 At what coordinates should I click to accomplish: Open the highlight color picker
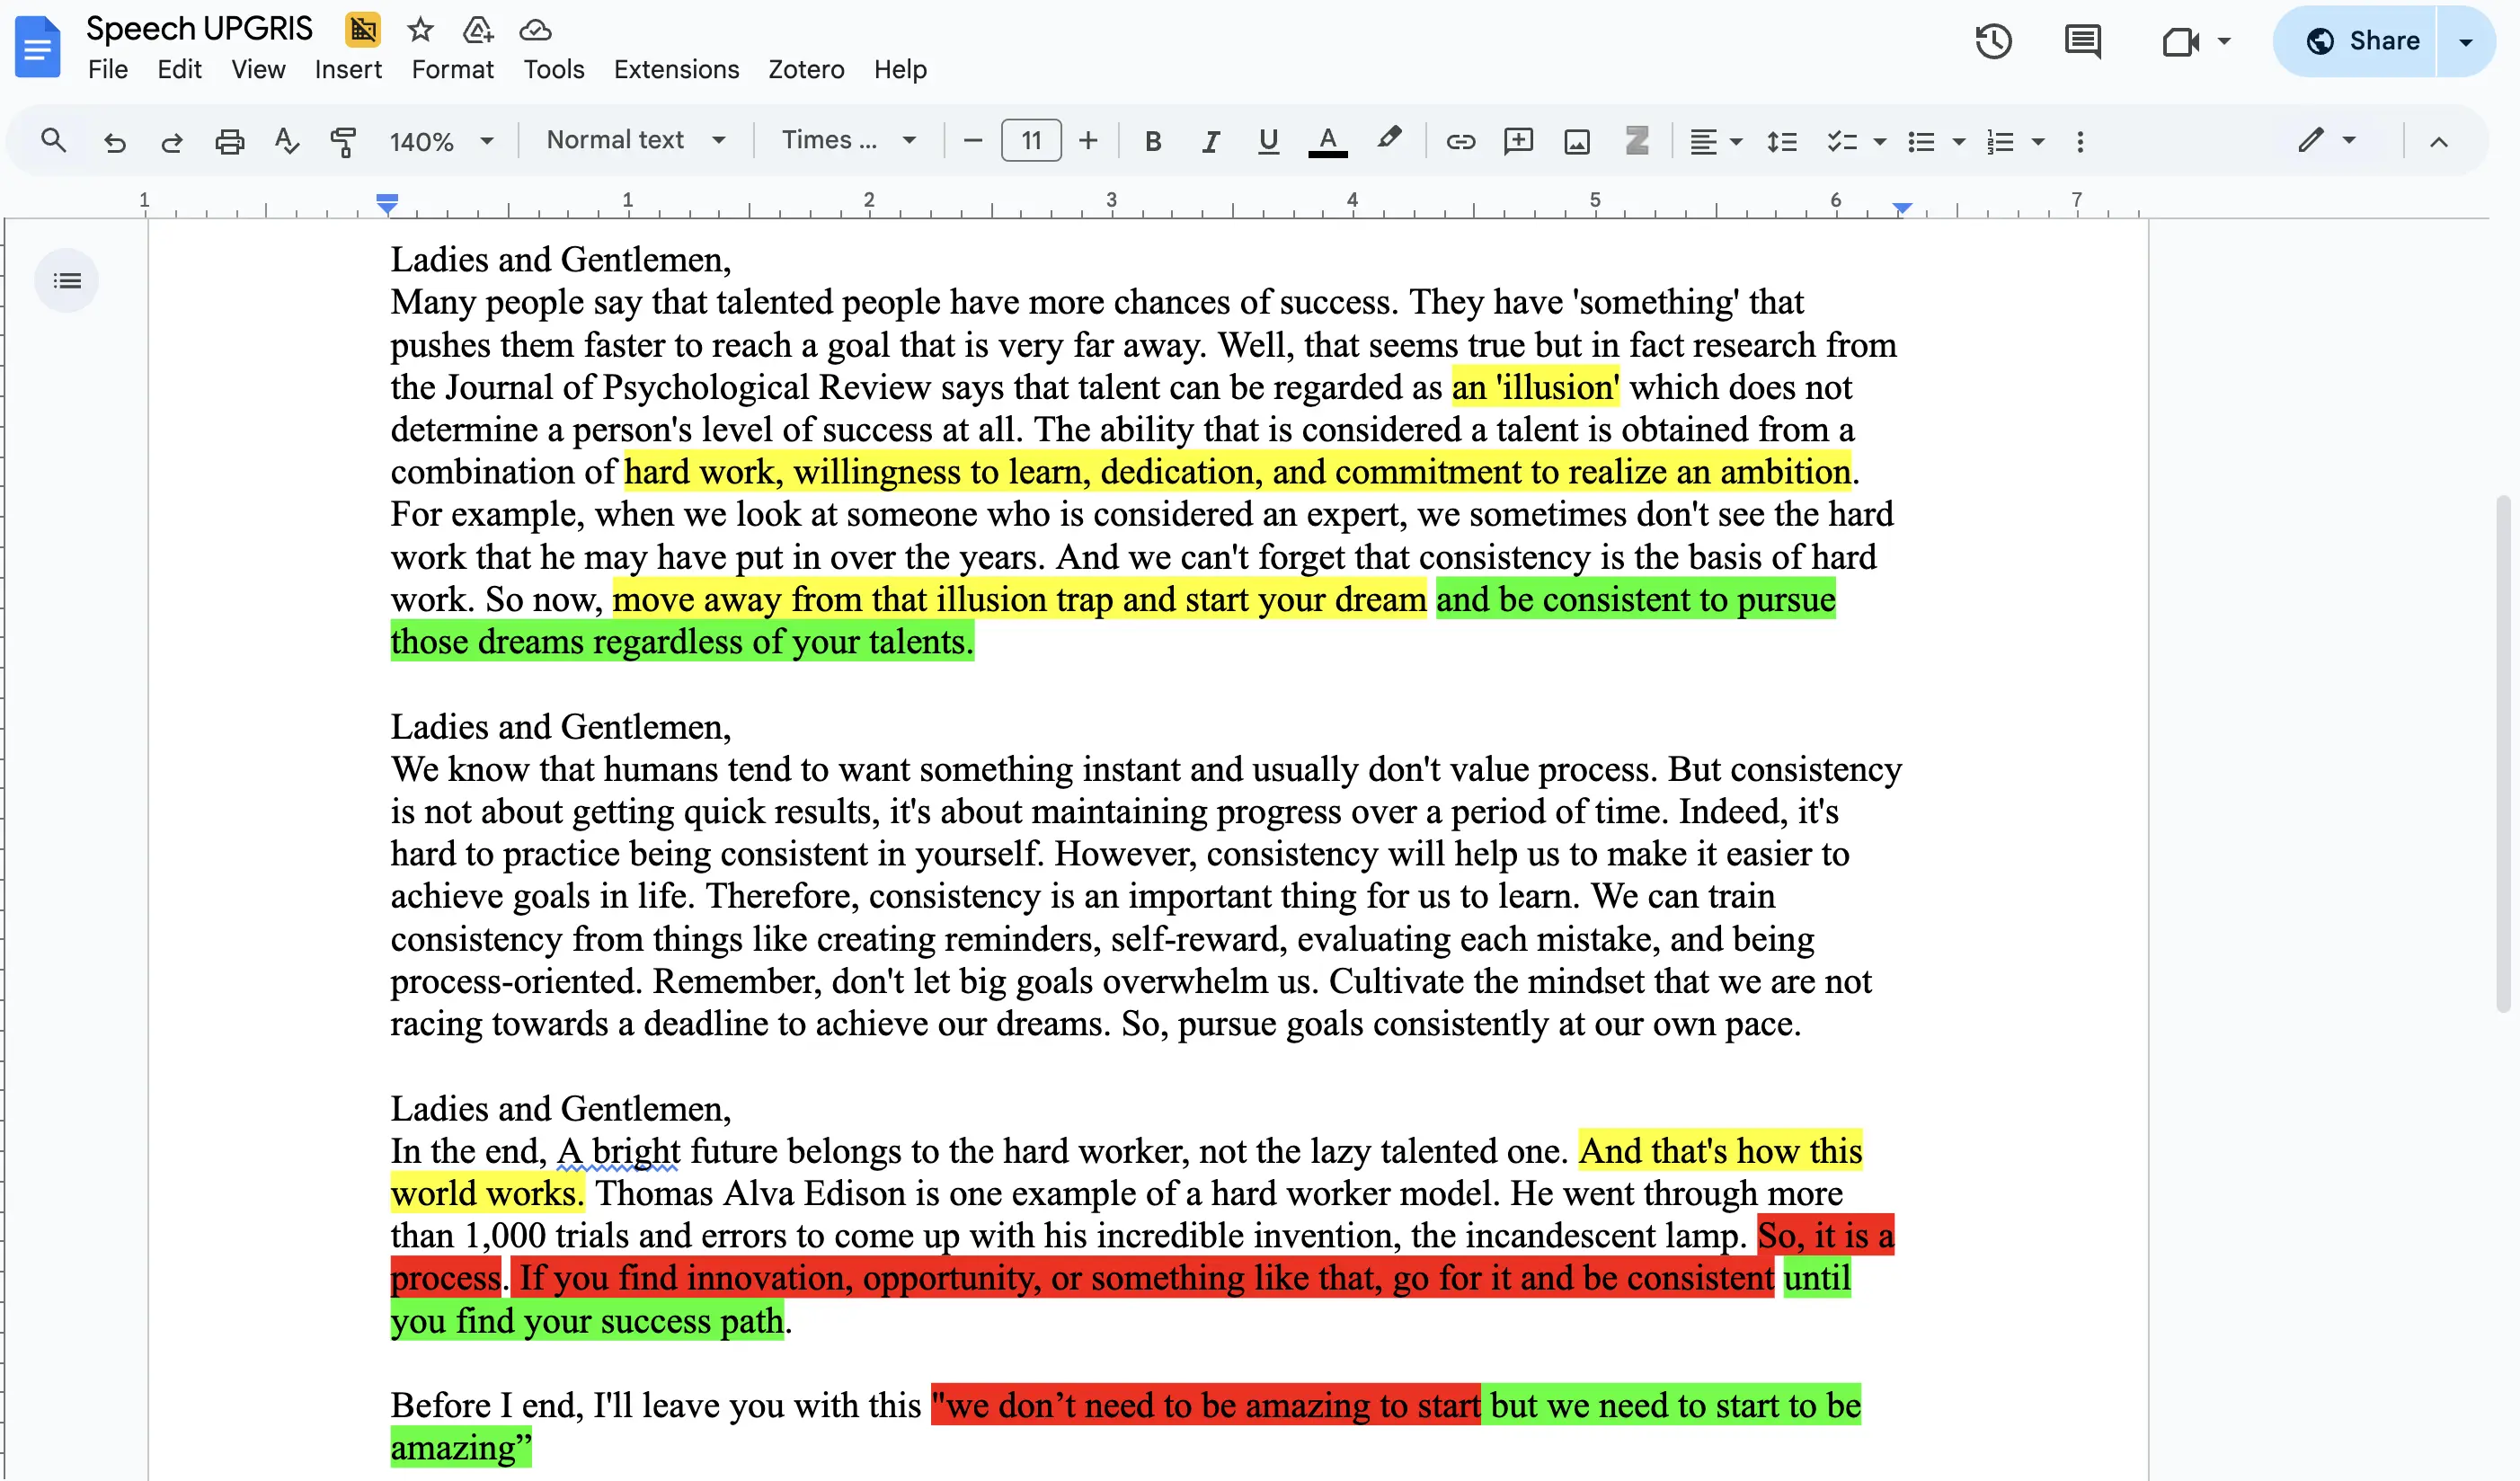[1388, 139]
